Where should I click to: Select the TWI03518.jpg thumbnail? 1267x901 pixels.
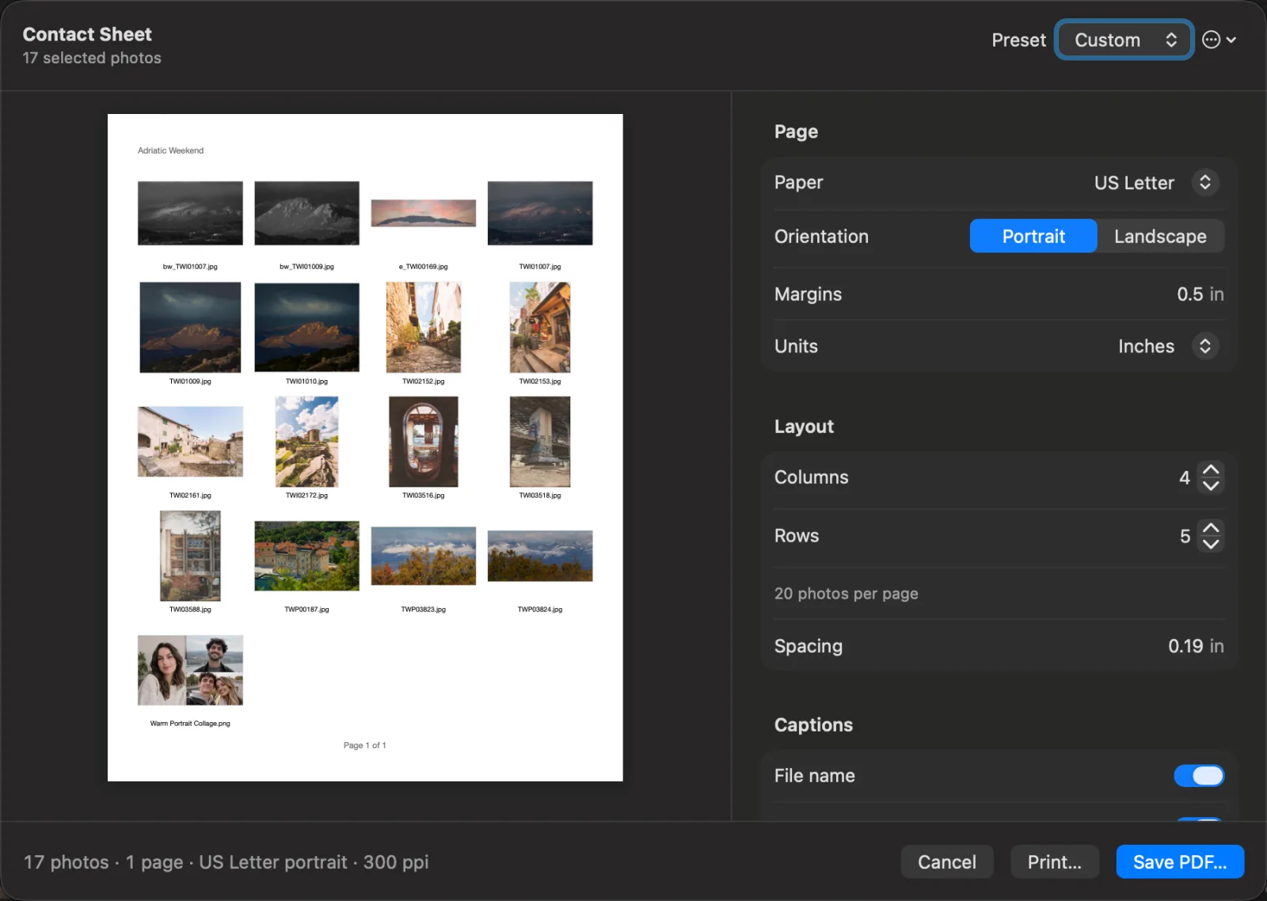click(x=540, y=442)
